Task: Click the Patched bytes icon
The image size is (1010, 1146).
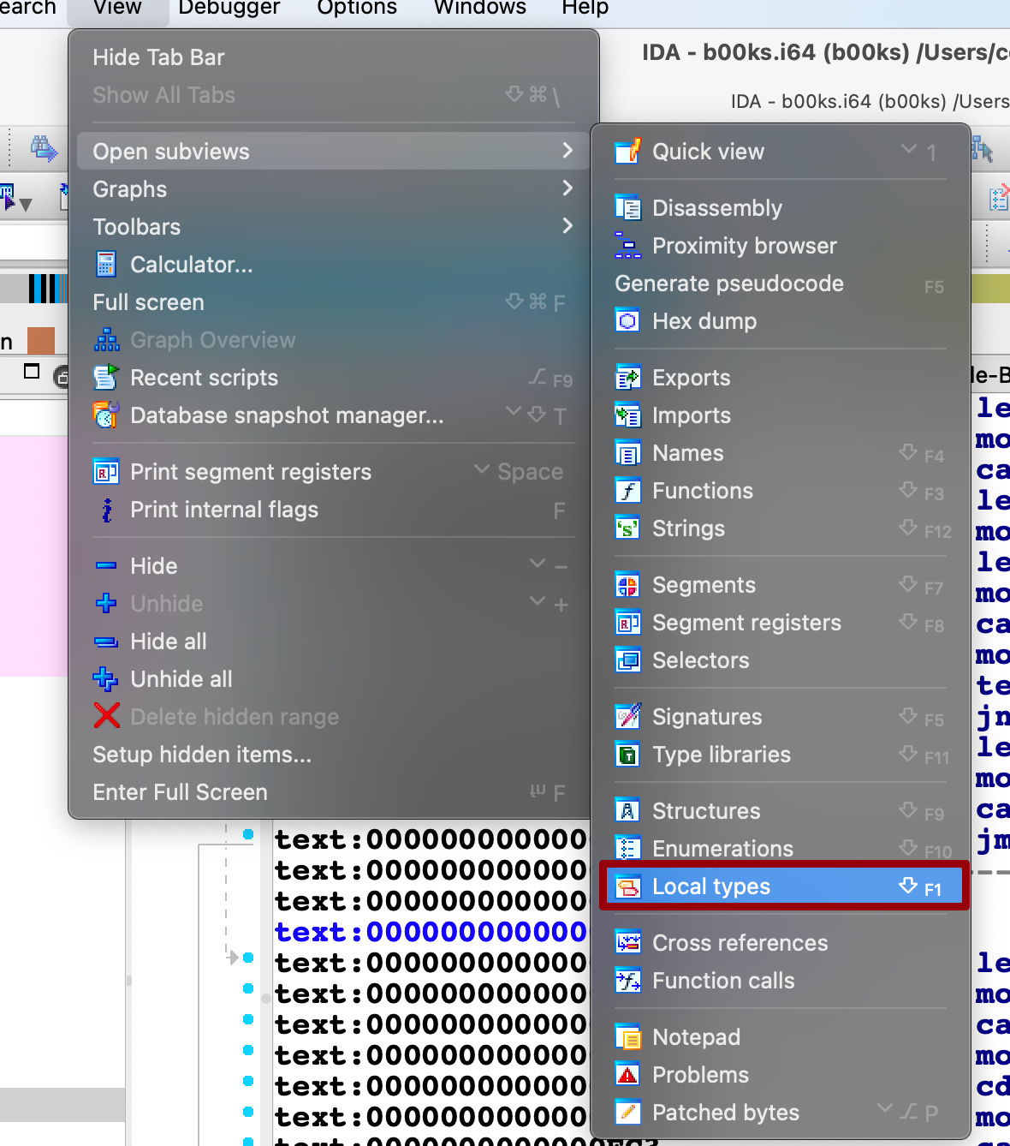Action: 627,1113
